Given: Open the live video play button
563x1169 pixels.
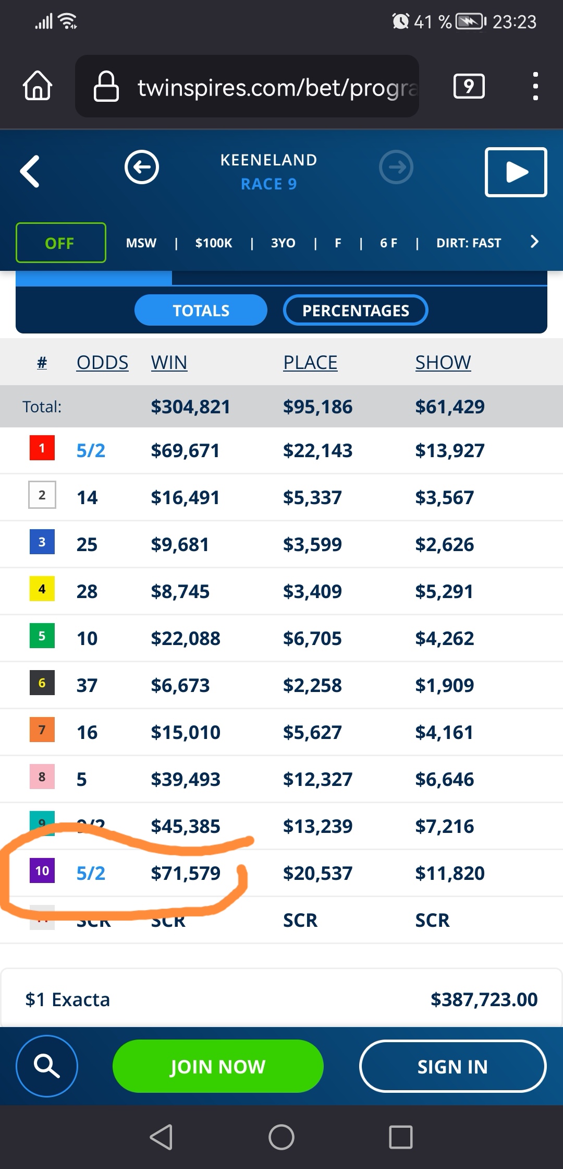Looking at the screenshot, I should coord(516,172).
